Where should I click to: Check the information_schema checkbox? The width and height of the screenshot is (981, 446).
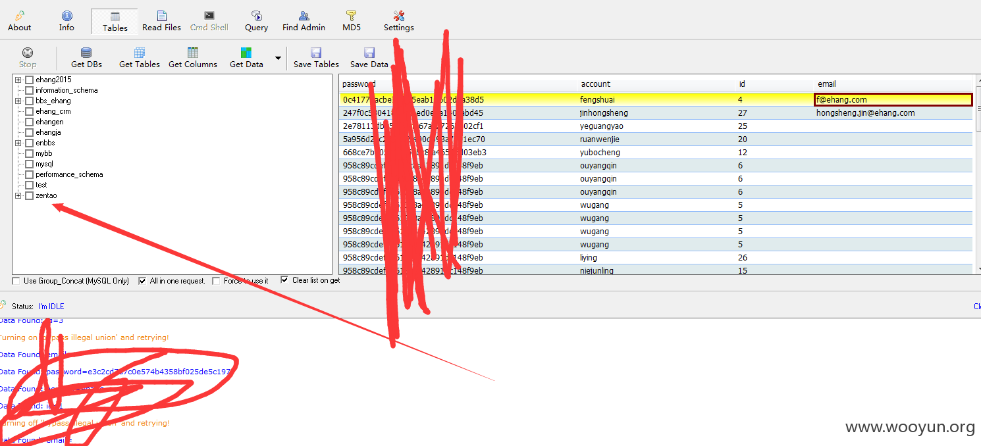click(x=29, y=90)
